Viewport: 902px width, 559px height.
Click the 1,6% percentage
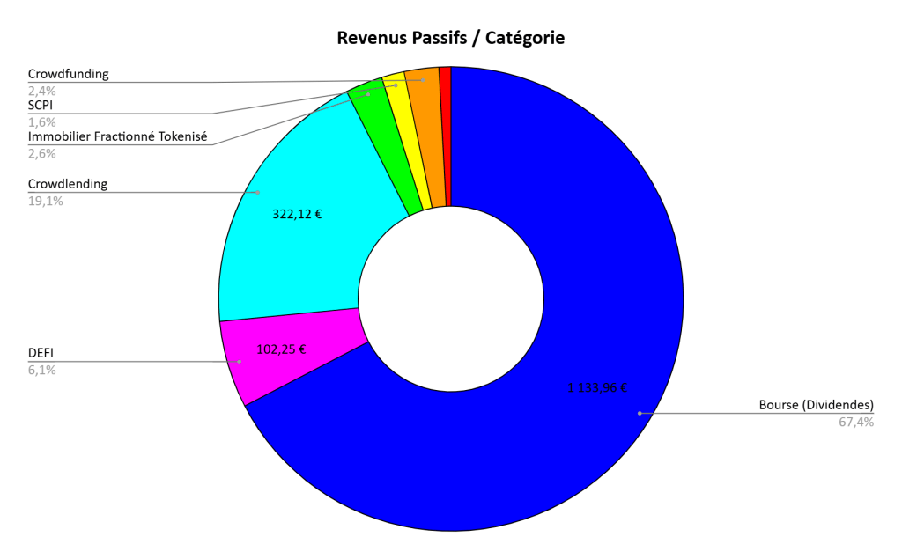tap(42, 122)
